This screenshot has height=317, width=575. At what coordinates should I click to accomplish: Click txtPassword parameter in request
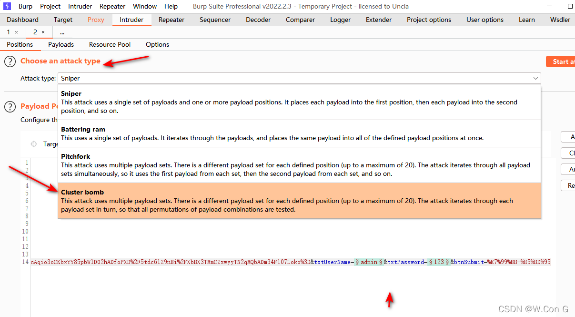click(x=405, y=262)
